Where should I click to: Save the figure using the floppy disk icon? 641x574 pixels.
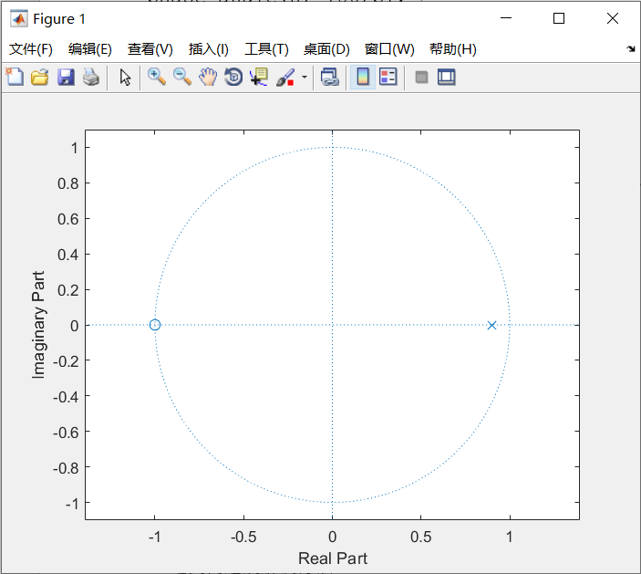coord(66,77)
